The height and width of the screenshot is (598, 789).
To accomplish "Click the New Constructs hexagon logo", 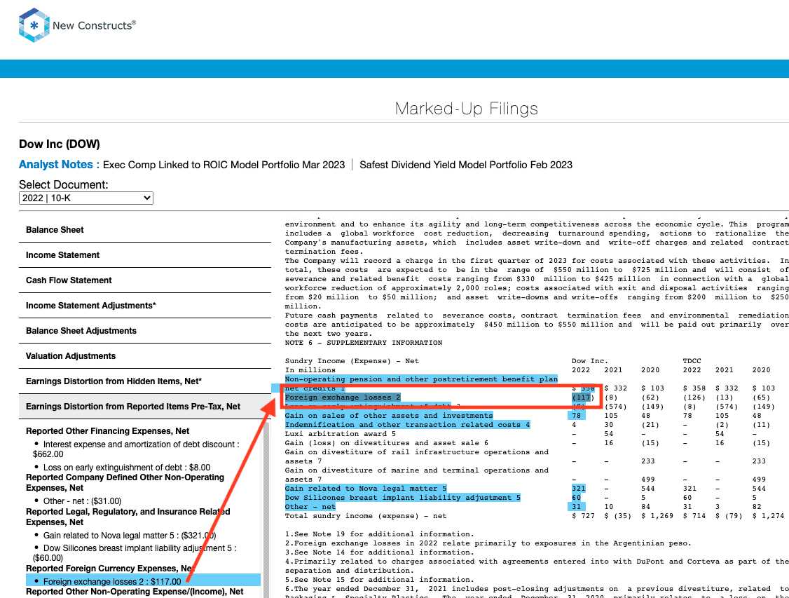I will pyautogui.click(x=34, y=25).
